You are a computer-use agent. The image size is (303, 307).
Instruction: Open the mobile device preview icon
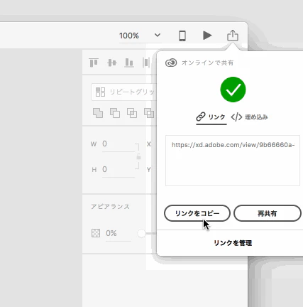tap(182, 36)
